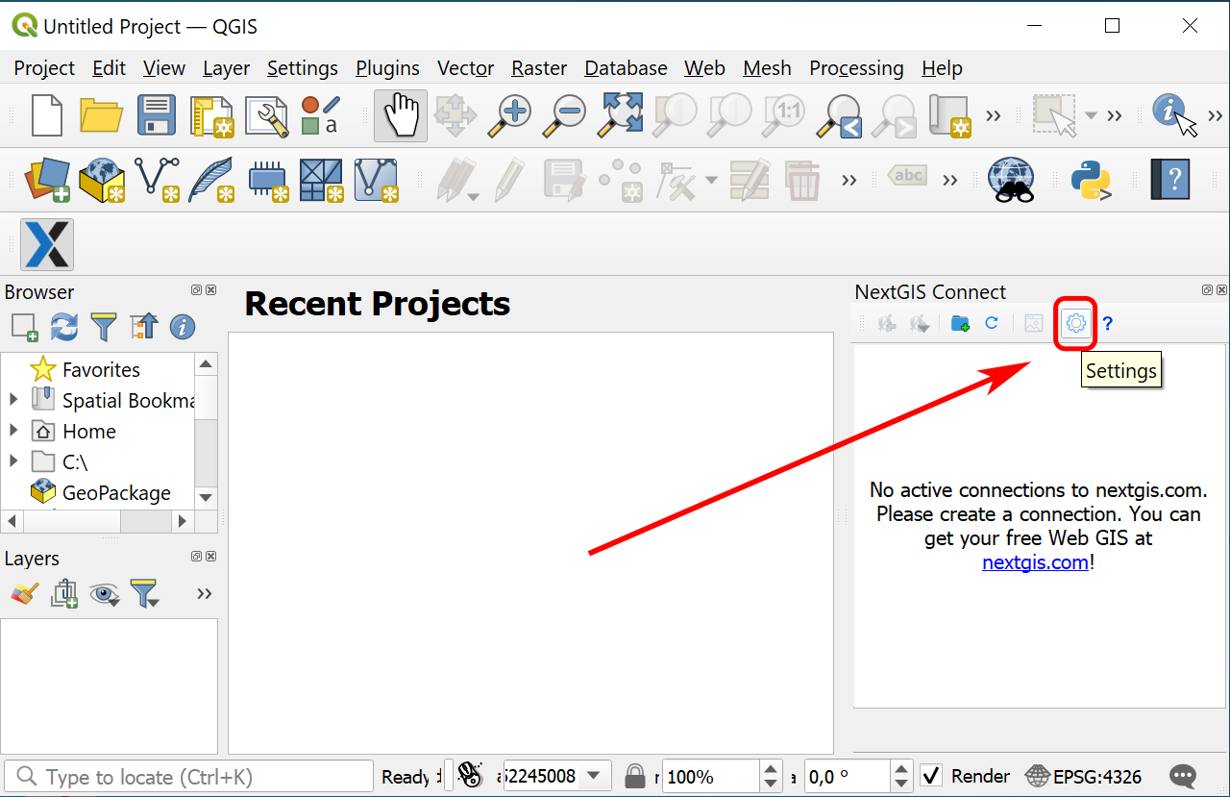Increase rotation with the up stepper arrow
Screen dimensions: 1230x797
coord(901,769)
